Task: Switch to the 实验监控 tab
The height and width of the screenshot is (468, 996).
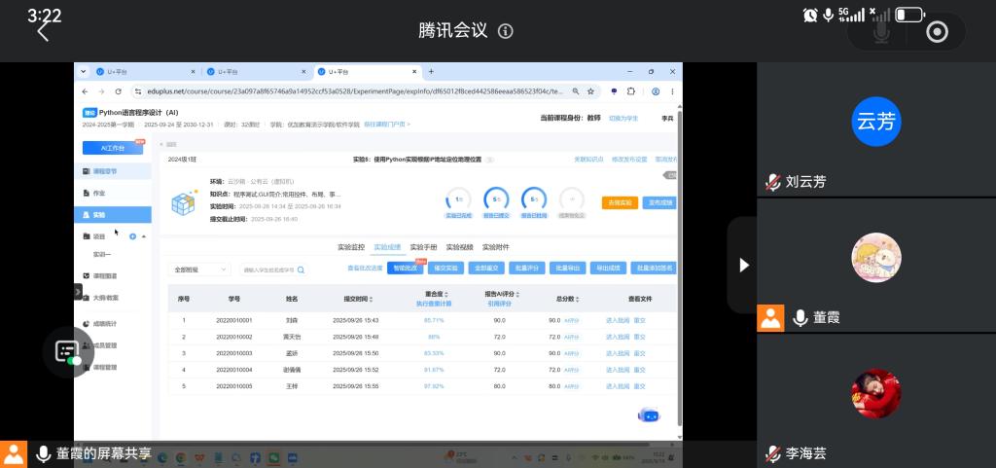Action: 351,247
